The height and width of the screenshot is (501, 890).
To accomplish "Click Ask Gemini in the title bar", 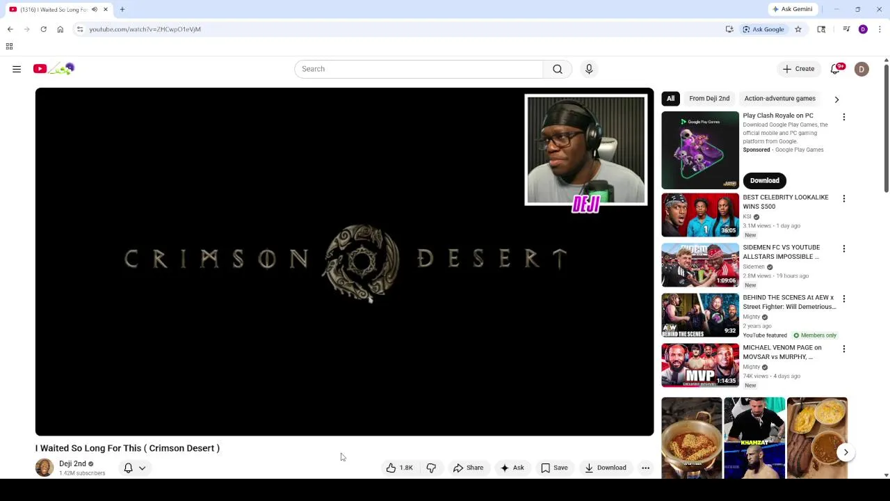I will click(x=792, y=9).
